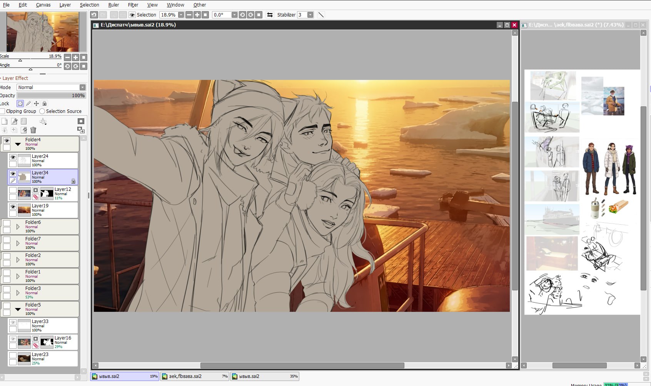
Task: Open the Layer menu
Action: click(x=65, y=5)
